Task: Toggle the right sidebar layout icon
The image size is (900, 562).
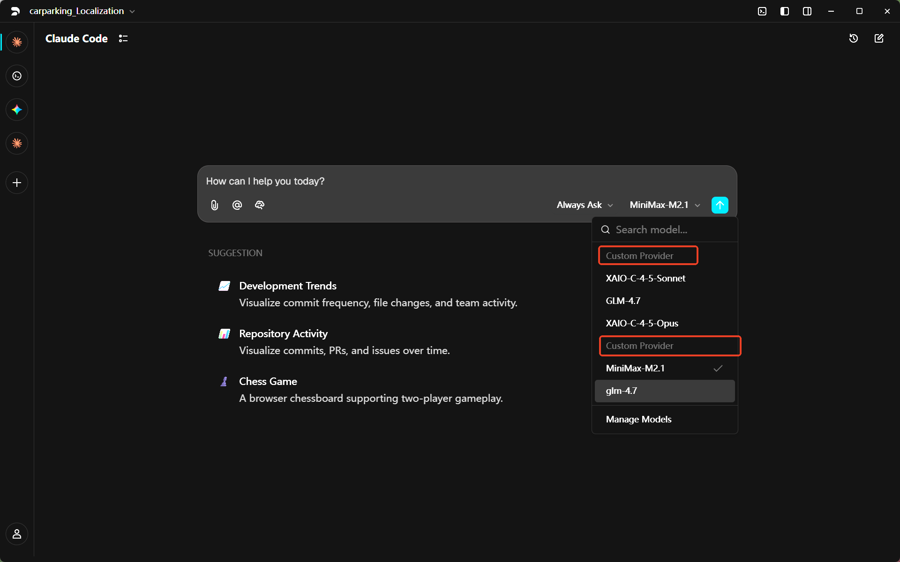Action: pyautogui.click(x=807, y=11)
